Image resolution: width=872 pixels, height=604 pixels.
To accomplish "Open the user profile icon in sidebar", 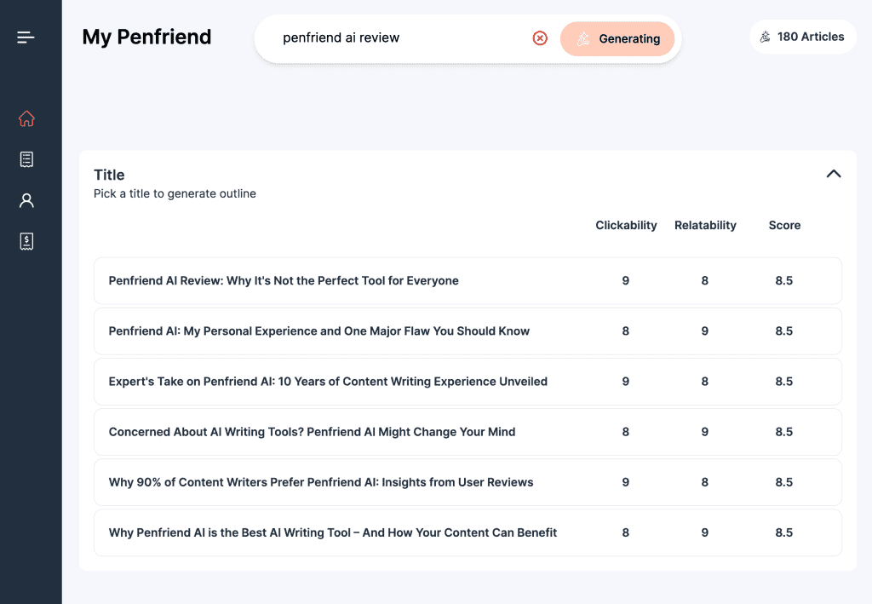I will coord(26,200).
